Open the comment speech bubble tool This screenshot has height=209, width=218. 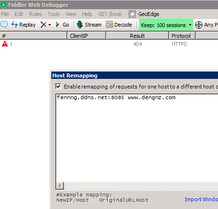pos(4,25)
